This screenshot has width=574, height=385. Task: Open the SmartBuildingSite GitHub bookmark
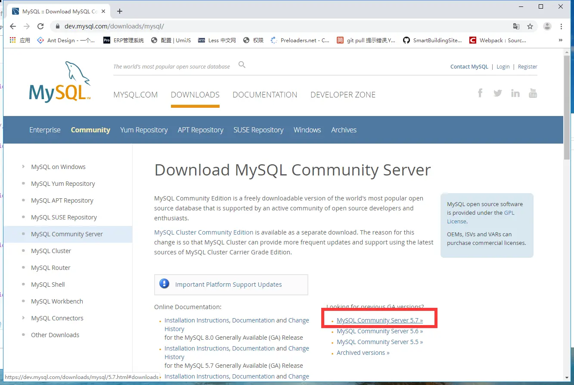(x=432, y=40)
